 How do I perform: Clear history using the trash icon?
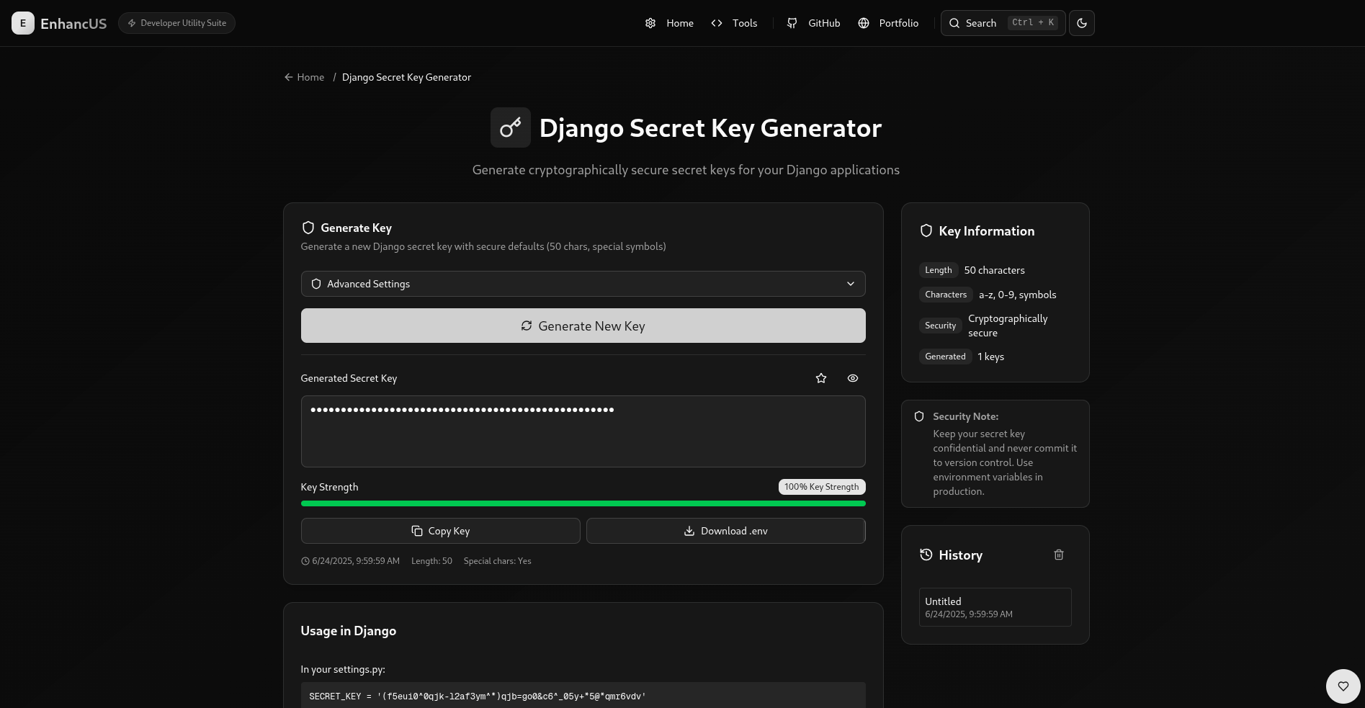pyautogui.click(x=1058, y=555)
